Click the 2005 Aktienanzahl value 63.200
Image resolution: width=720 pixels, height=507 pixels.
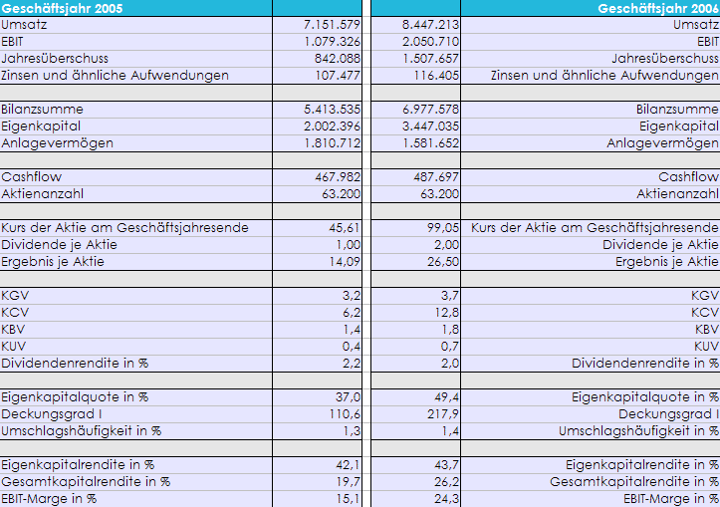(342, 194)
